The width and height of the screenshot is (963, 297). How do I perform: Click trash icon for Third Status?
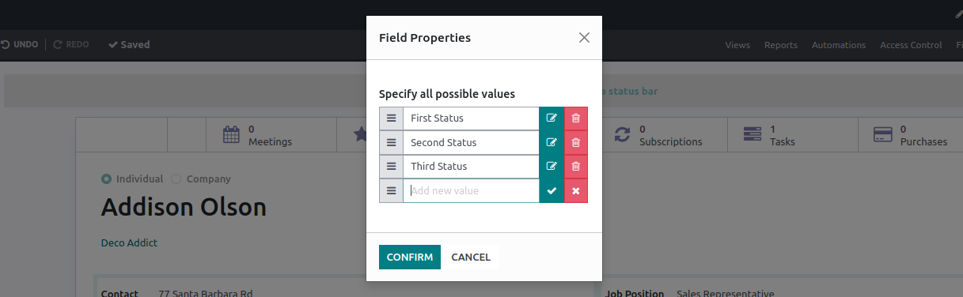tap(576, 167)
